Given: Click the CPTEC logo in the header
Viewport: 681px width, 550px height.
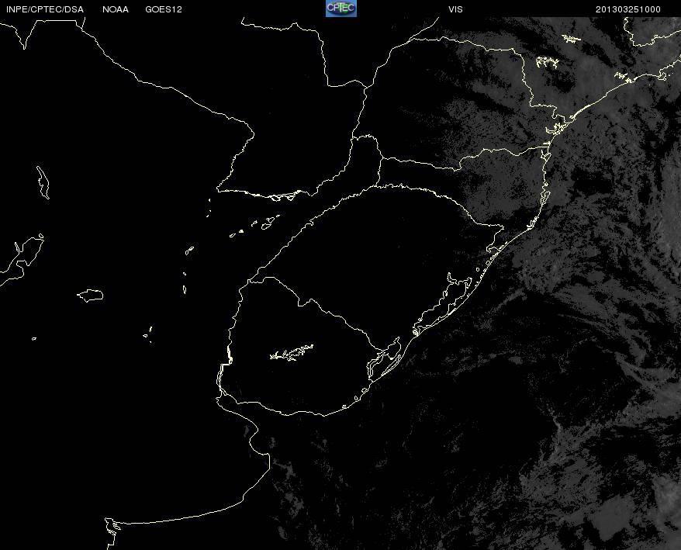Looking at the screenshot, I should [341, 9].
